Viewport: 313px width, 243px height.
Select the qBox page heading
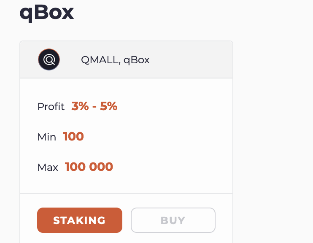click(x=47, y=13)
